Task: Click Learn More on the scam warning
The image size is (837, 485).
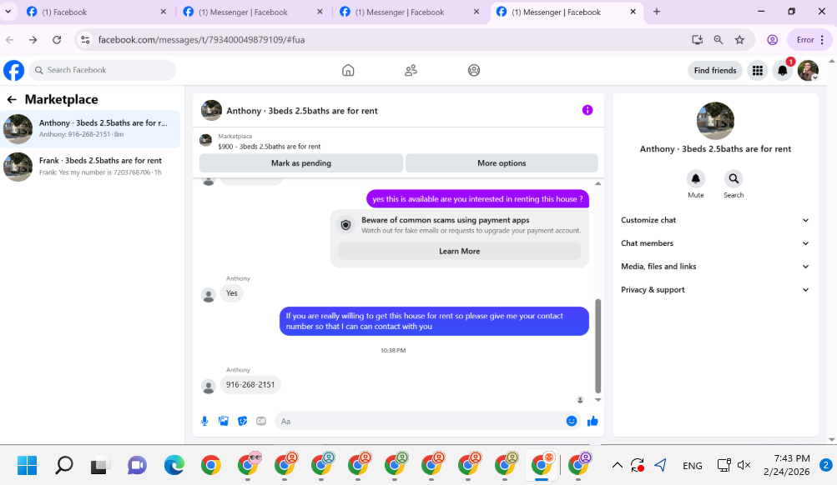Action: pos(459,251)
